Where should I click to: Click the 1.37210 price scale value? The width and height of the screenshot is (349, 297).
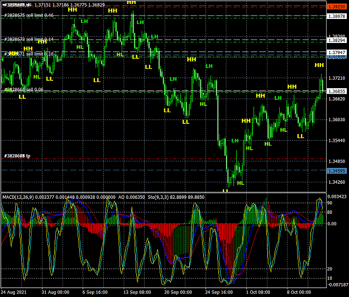pyautogui.click(x=337, y=78)
